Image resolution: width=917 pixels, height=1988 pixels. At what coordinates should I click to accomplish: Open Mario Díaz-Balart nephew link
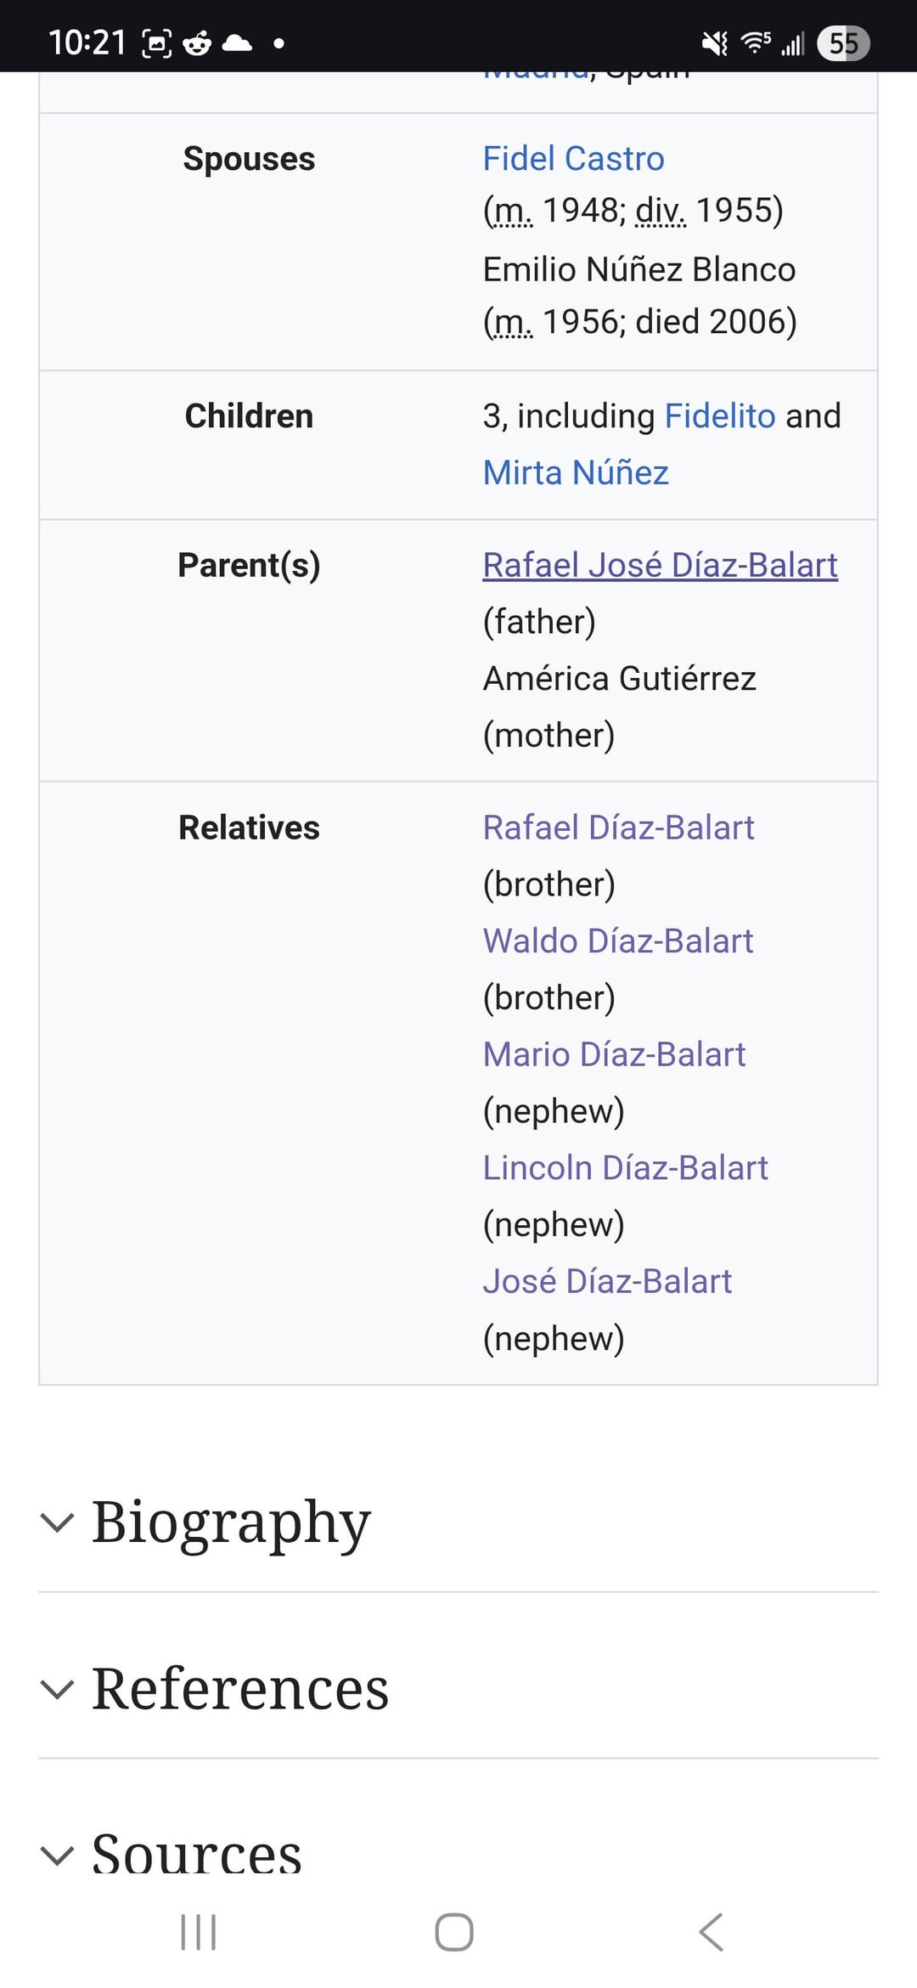(614, 1054)
